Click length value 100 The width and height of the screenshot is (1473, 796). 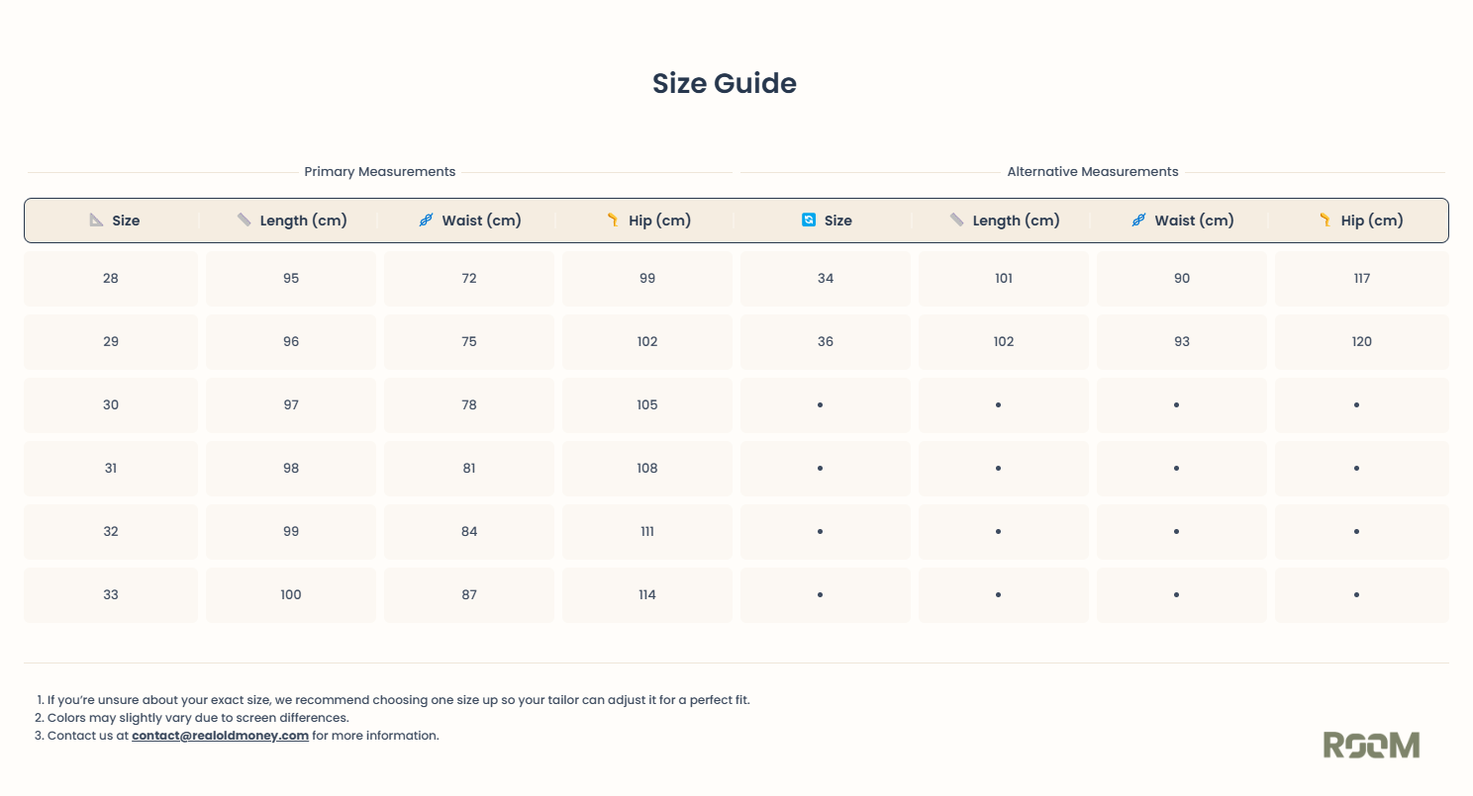(291, 595)
